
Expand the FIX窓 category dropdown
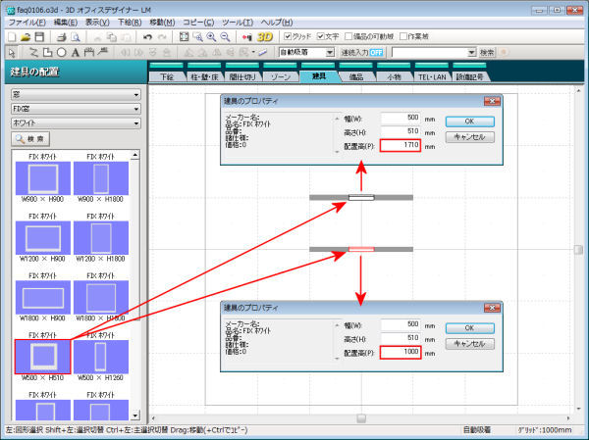click(x=75, y=110)
